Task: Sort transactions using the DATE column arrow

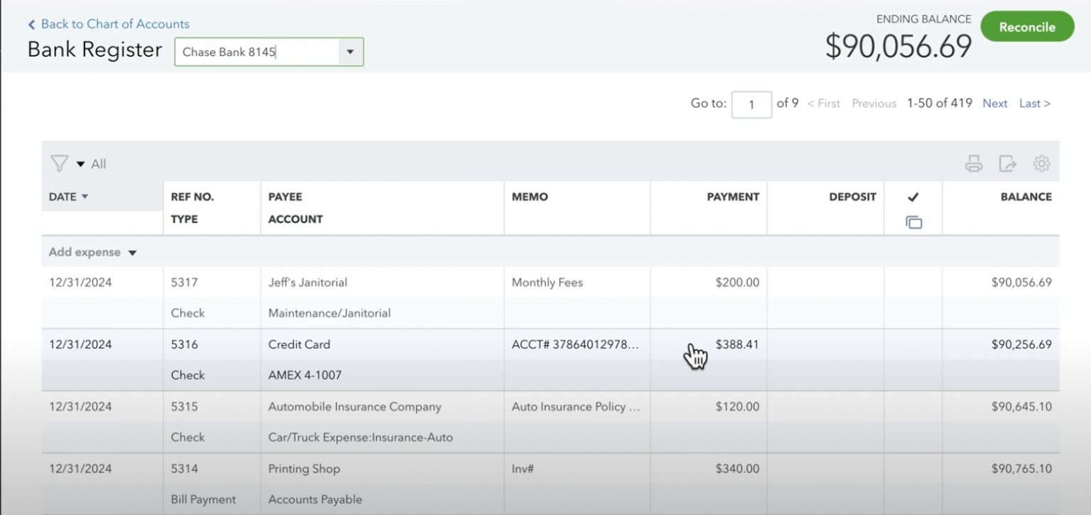Action: pos(83,197)
